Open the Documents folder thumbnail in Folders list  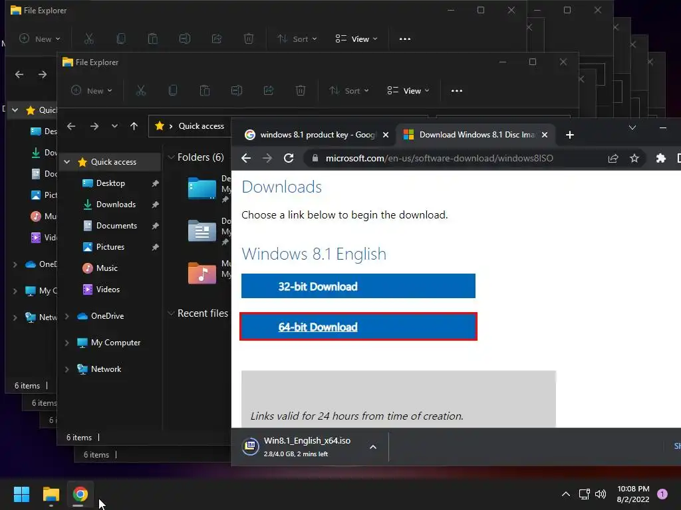pyautogui.click(x=202, y=230)
